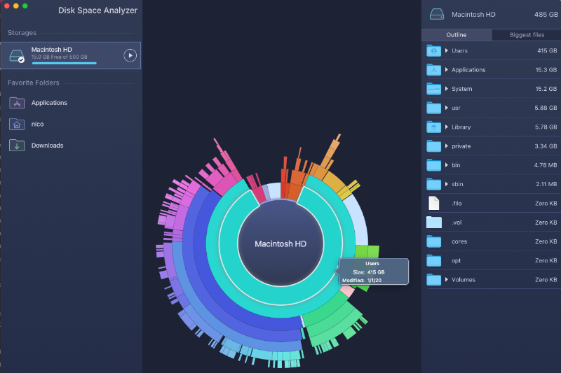The width and height of the screenshot is (561, 373).
Task: Select the private folder icon
Action: pyautogui.click(x=433, y=146)
